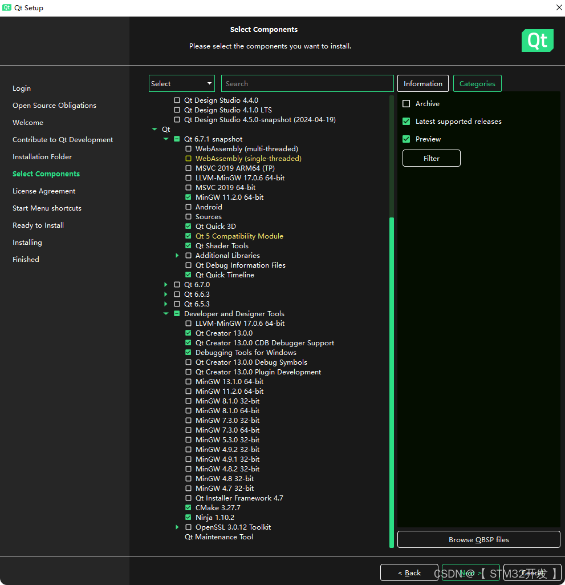Switch to the Categories tab
Image resolution: width=565 pixels, height=585 pixels.
[x=477, y=83]
